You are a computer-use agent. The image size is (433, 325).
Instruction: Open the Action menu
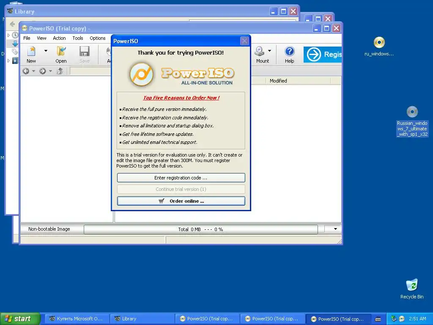coord(59,38)
